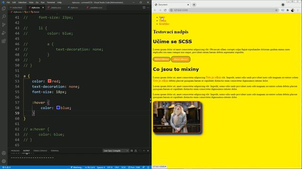
Task: Switch to the Problems panel tab
Action: (15, 151)
